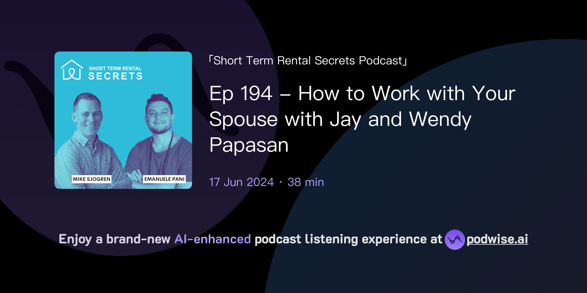Toggle Mike Sjogren's name label
The height and width of the screenshot is (293, 587).
(x=92, y=179)
